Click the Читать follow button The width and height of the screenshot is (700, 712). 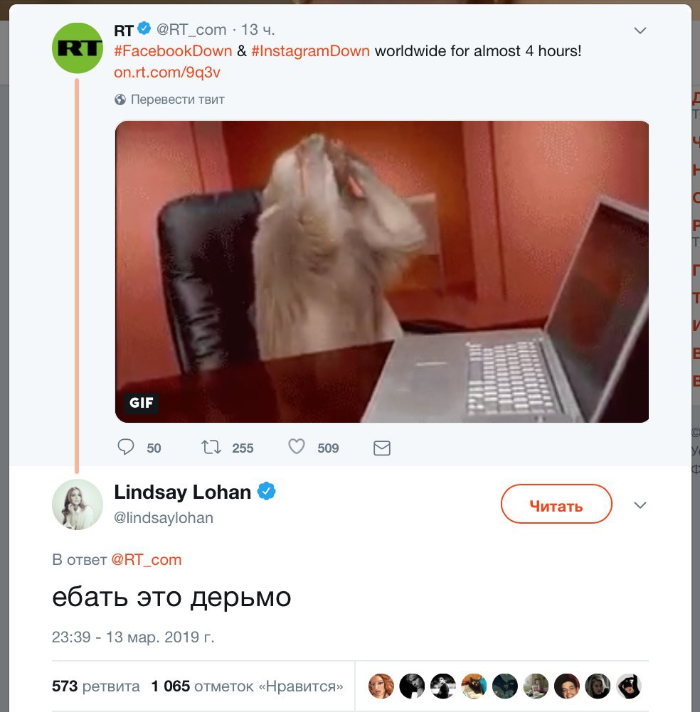click(556, 504)
